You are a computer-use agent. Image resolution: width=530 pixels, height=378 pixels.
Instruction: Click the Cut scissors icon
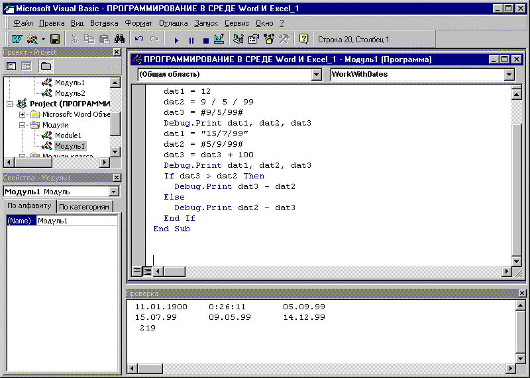coord(74,40)
